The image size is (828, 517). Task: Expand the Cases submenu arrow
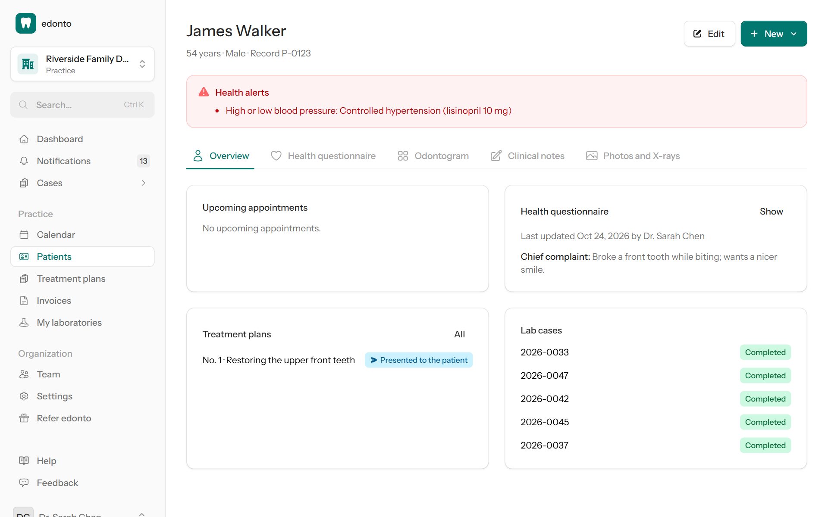click(144, 183)
